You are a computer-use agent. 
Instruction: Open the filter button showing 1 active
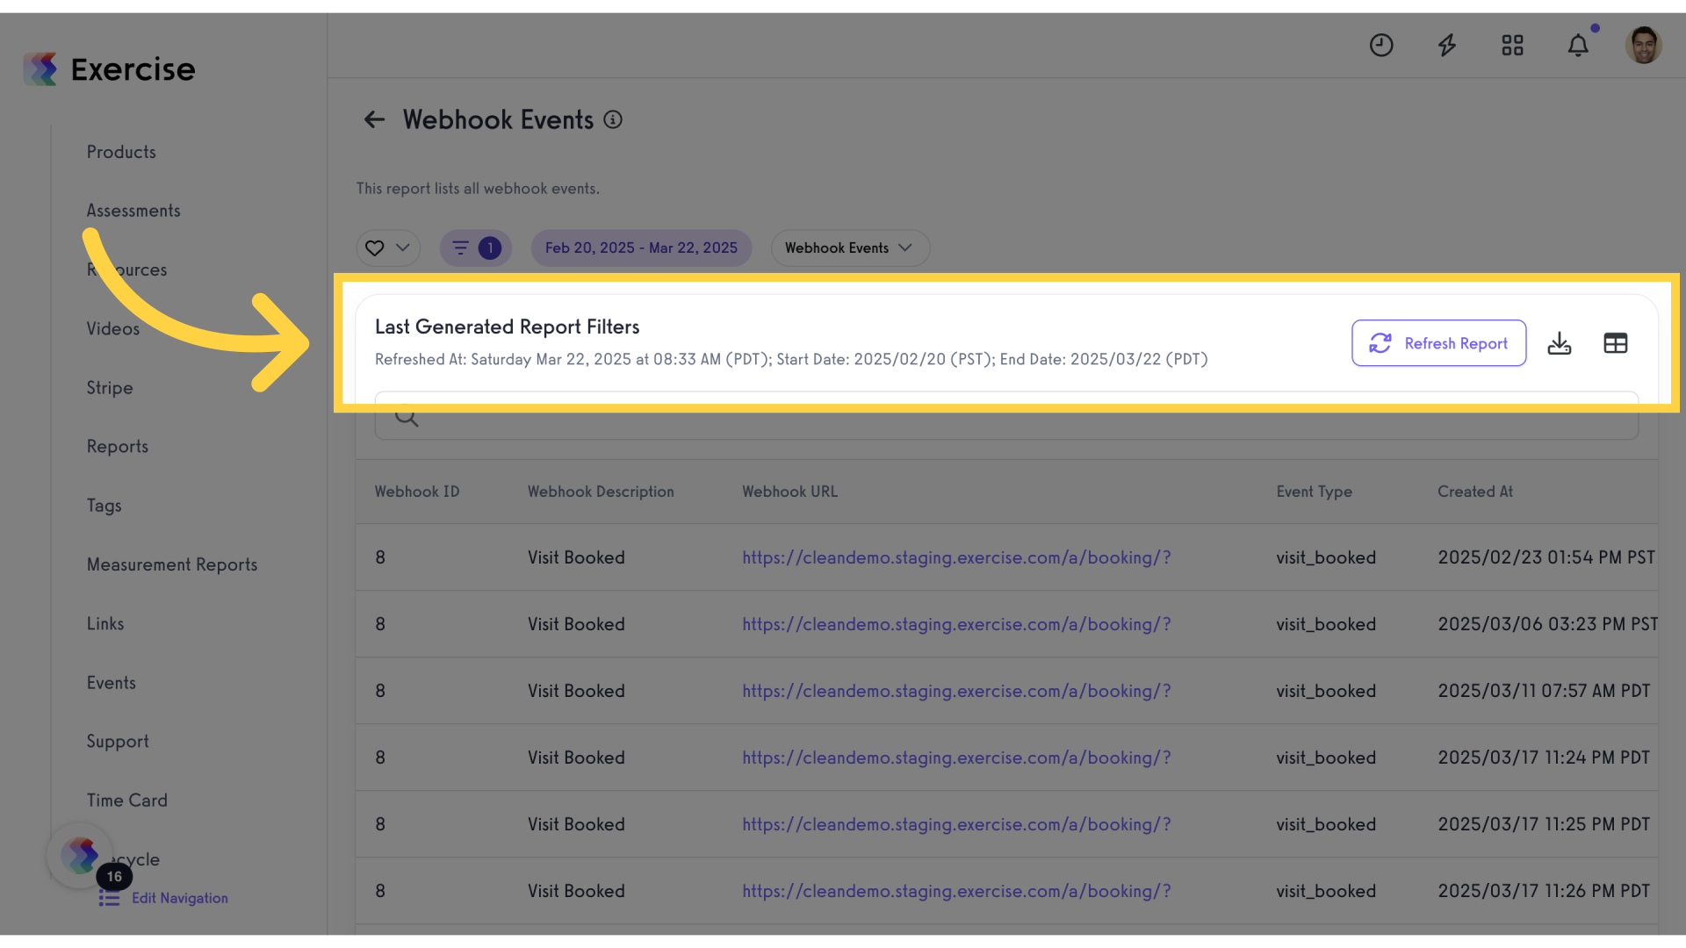click(x=475, y=248)
